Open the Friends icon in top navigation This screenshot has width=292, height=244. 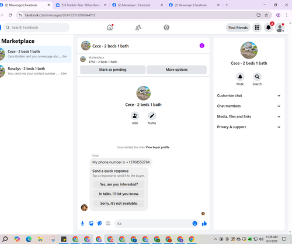click(x=138, y=28)
